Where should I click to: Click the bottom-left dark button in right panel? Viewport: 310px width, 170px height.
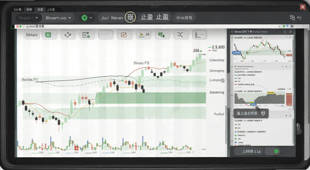[248, 151]
